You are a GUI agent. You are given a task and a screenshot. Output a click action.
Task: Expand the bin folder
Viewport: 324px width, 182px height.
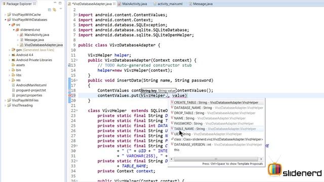point(10,70)
